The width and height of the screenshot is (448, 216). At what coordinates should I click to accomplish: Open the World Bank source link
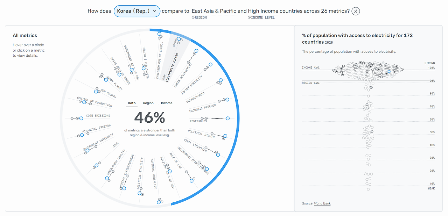pos(322,203)
